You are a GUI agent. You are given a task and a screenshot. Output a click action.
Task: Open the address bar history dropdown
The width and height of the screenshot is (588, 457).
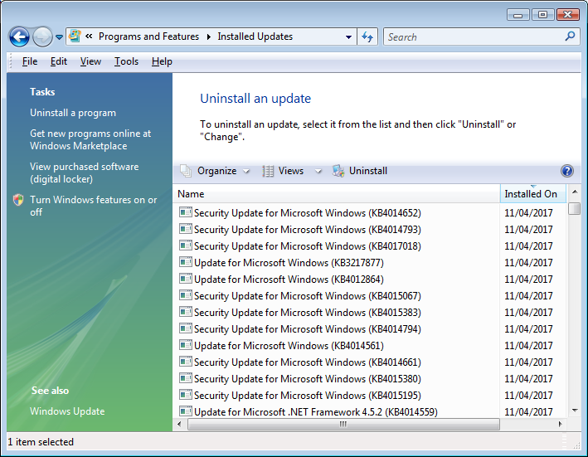(348, 36)
